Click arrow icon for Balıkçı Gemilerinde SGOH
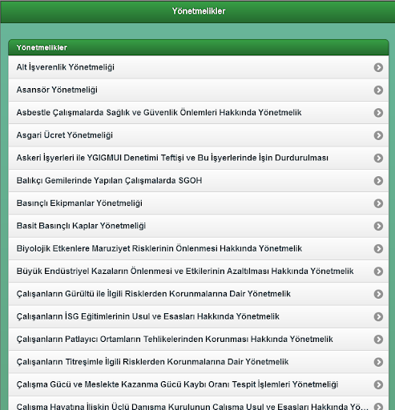This screenshot has height=410, width=395. tap(378, 181)
